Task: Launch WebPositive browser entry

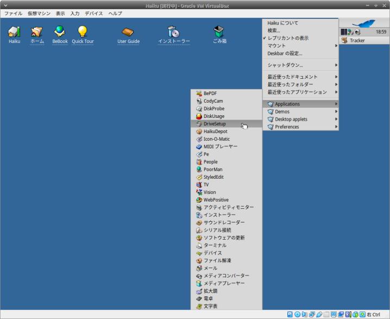Action: (x=227, y=199)
